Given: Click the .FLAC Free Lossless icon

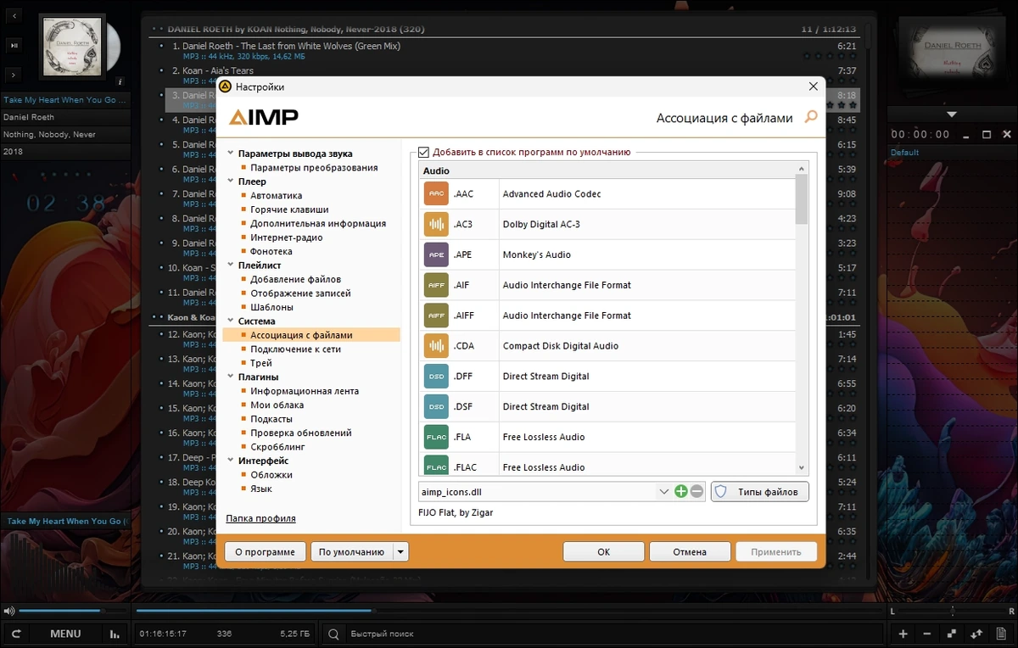Looking at the screenshot, I should pyautogui.click(x=436, y=466).
